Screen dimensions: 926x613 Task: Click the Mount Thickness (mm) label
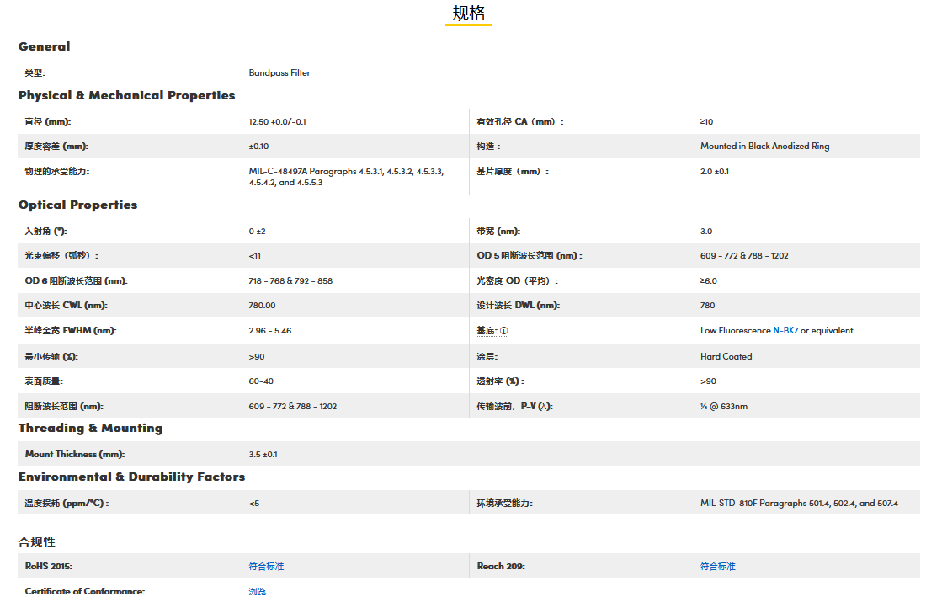coord(75,455)
